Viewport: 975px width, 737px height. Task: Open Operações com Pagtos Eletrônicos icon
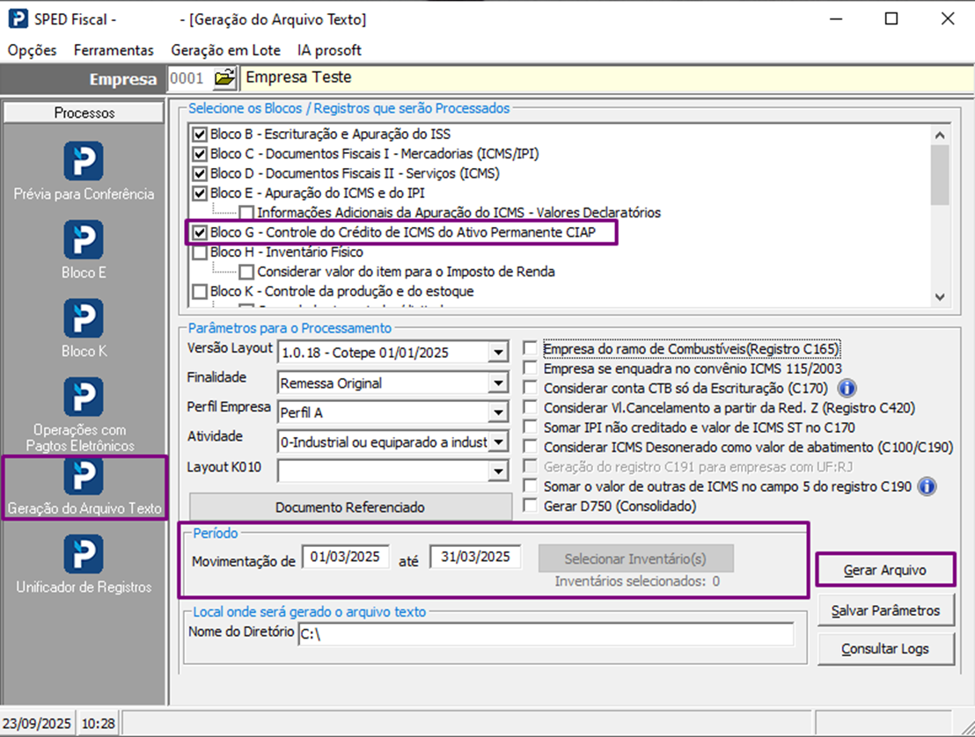[x=84, y=398]
